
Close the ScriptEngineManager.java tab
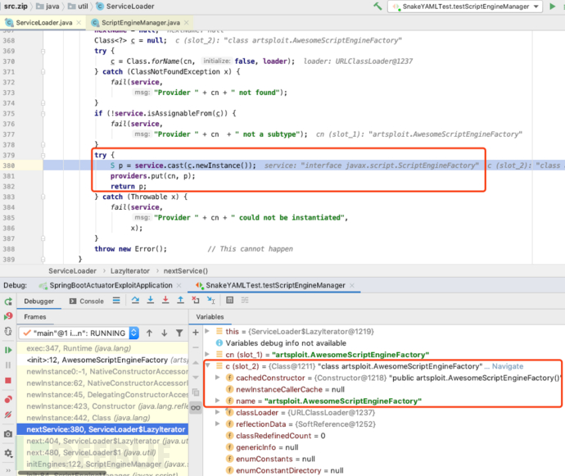point(187,22)
